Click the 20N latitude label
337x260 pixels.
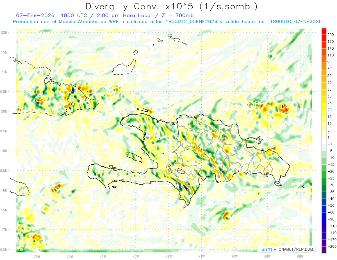[4, 111]
